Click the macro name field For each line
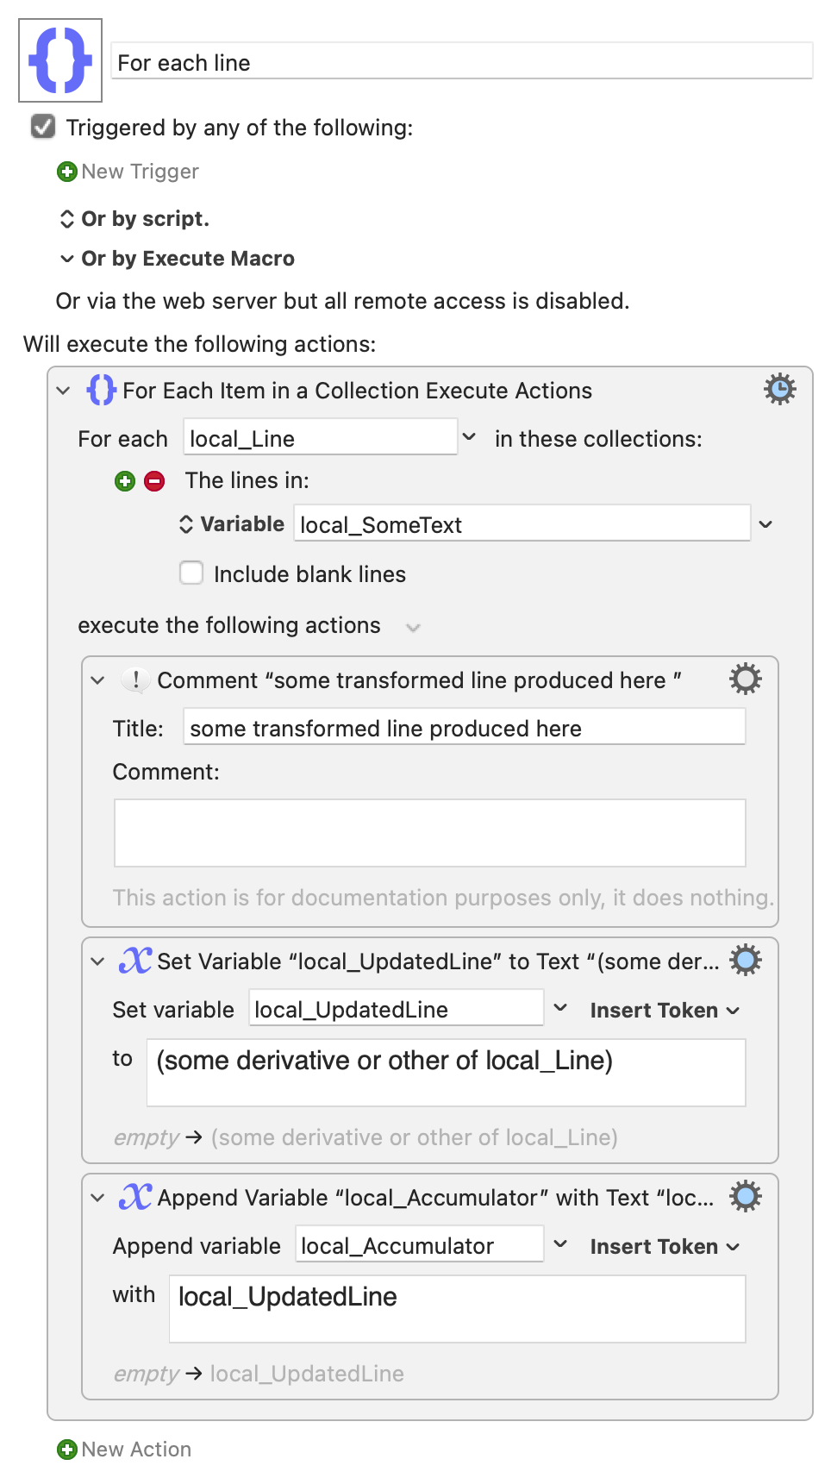 point(462,62)
